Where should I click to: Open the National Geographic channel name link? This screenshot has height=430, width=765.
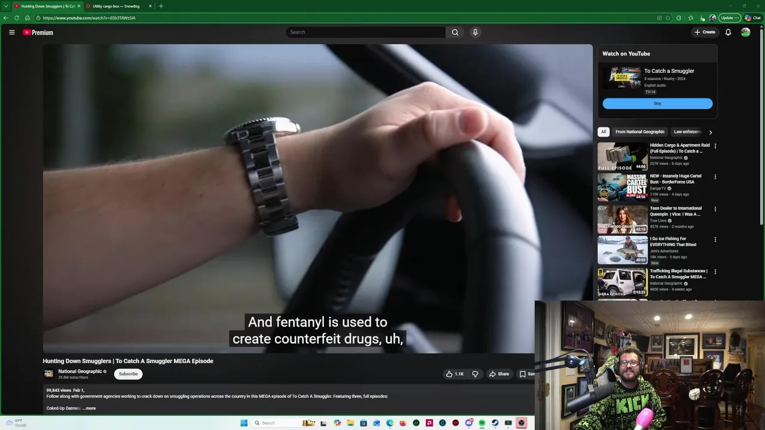click(x=80, y=371)
